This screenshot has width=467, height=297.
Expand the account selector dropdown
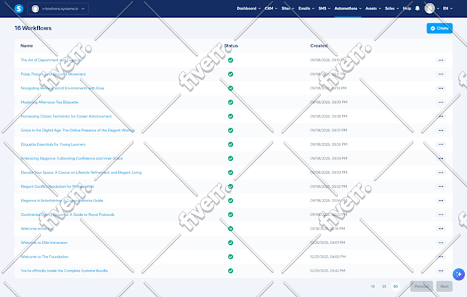click(x=58, y=9)
